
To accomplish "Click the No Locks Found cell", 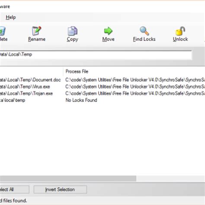I will coord(81,100).
